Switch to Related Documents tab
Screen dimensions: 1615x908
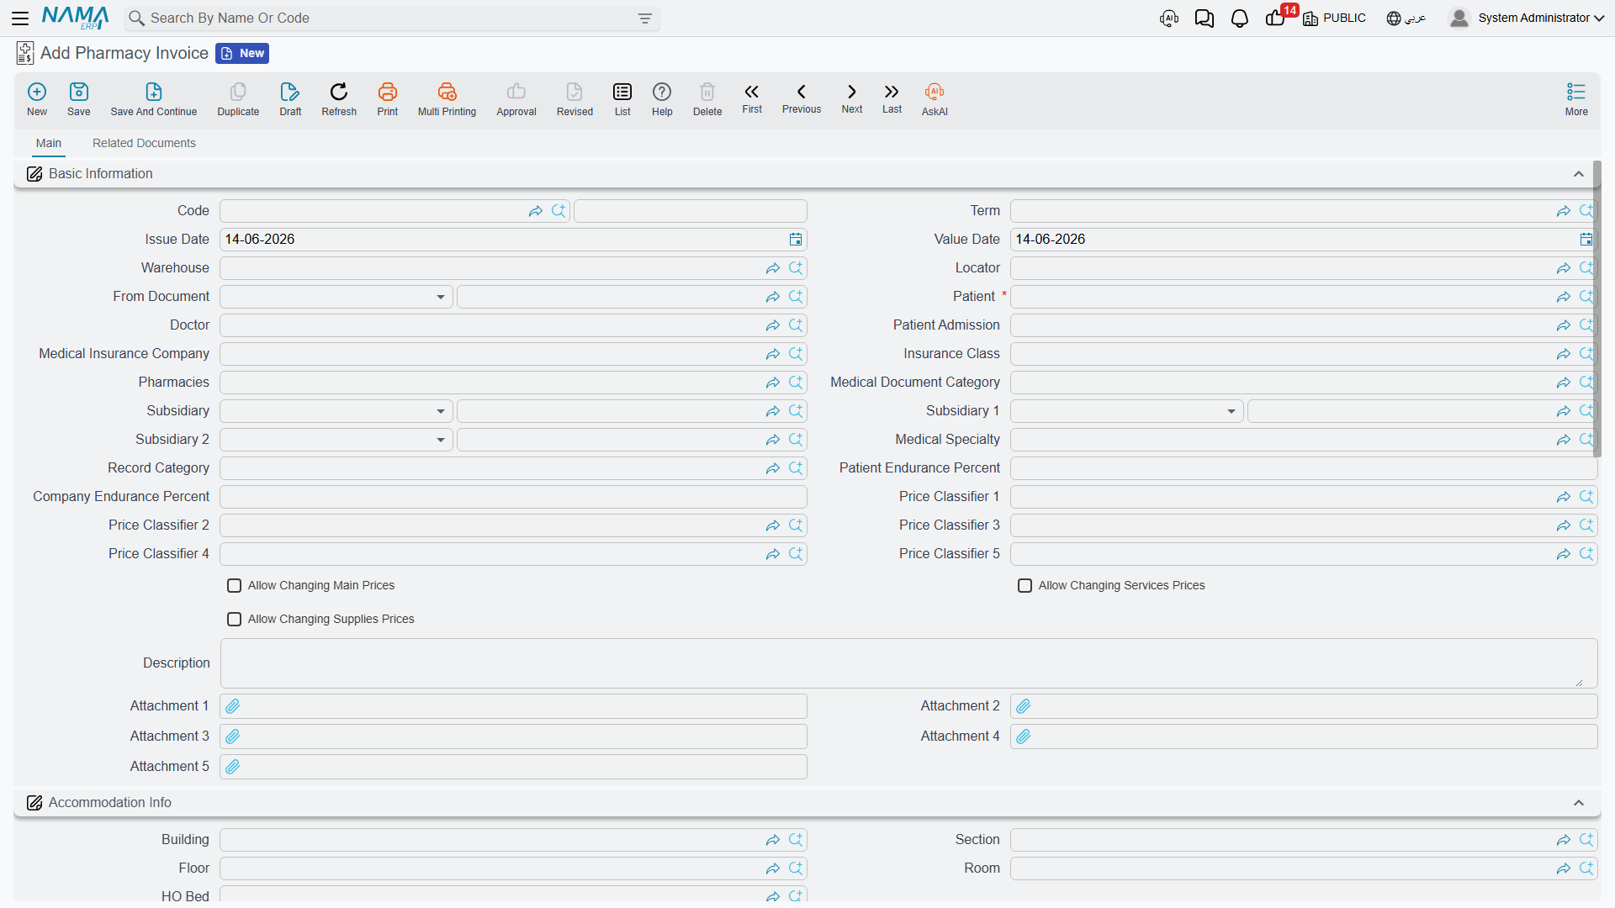(x=144, y=143)
